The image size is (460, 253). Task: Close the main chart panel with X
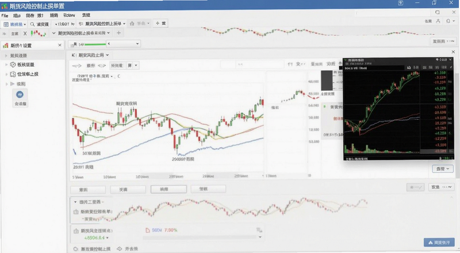(453, 52)
